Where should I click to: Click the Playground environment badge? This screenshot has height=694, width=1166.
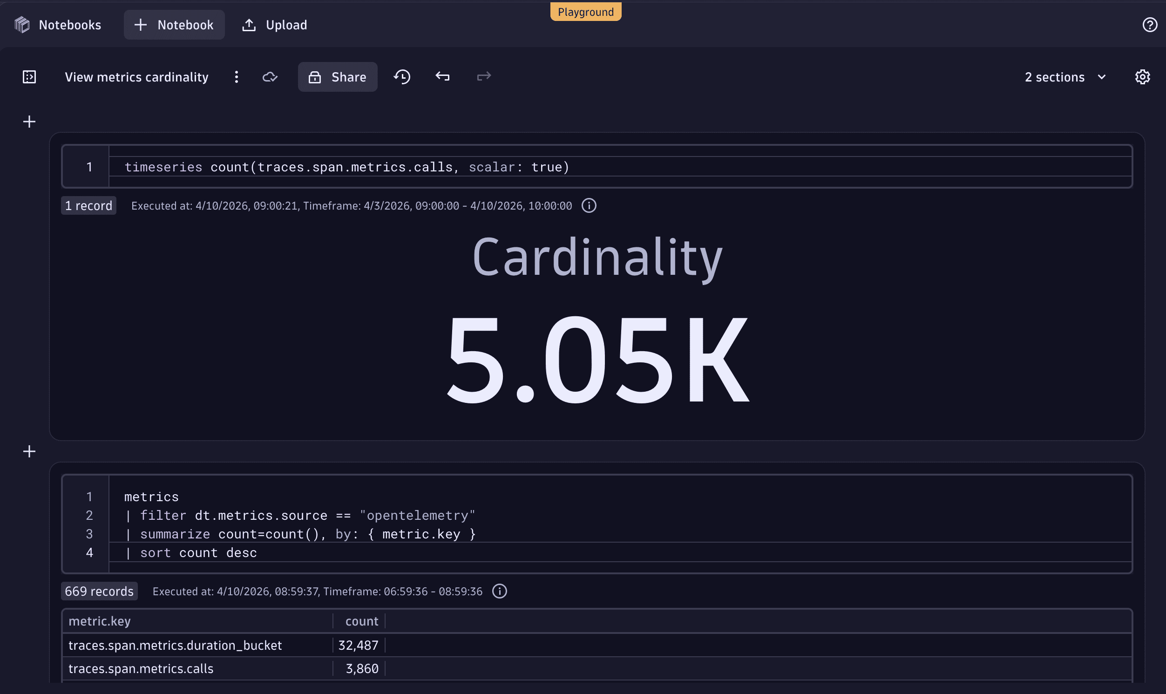pos(585,11)
